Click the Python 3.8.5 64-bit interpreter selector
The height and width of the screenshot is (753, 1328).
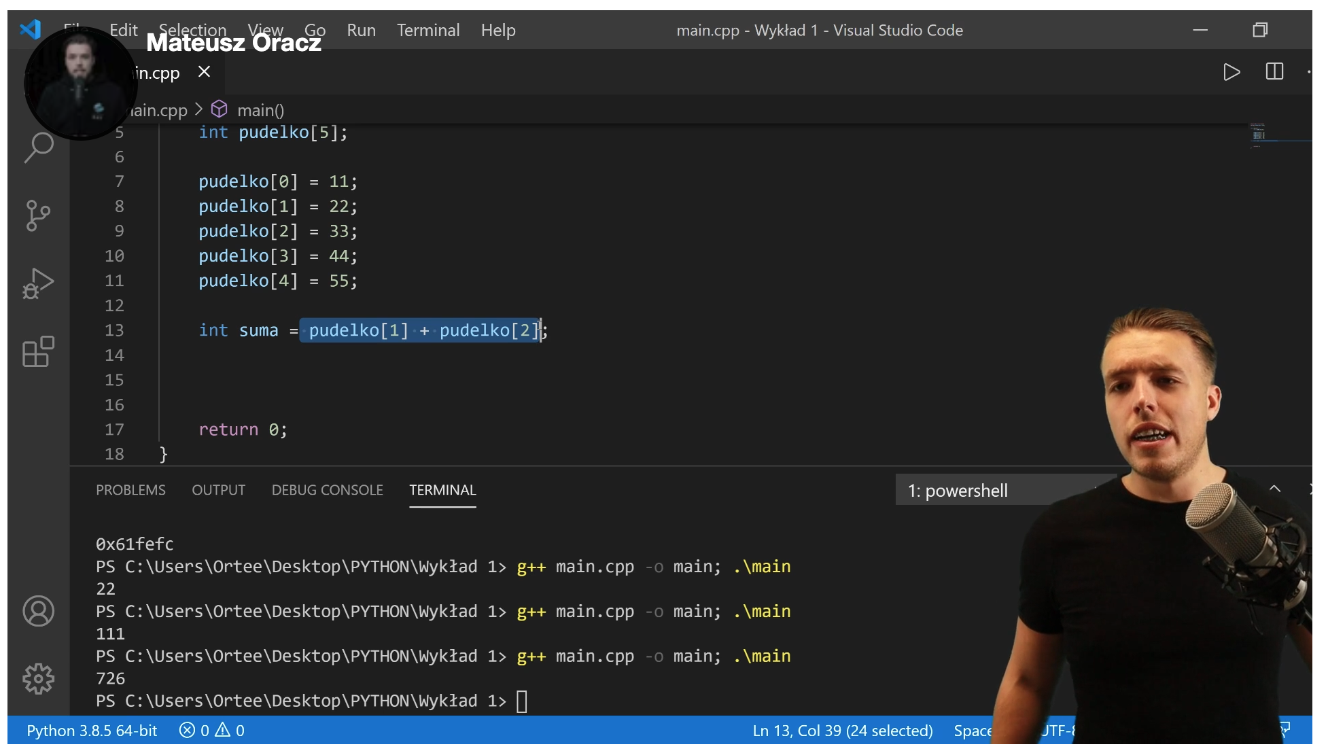92,731
